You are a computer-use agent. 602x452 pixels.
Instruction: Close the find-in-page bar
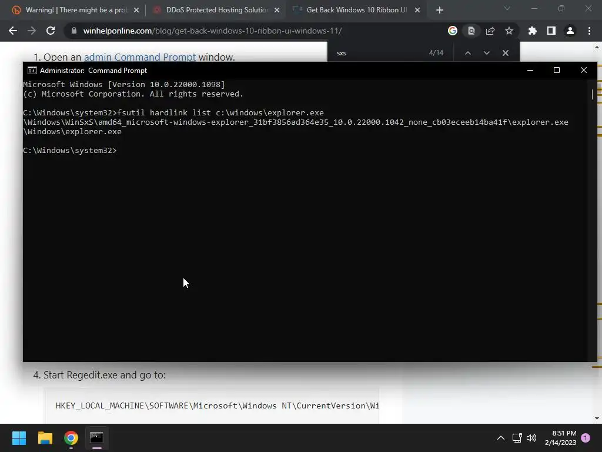point(505,53)
